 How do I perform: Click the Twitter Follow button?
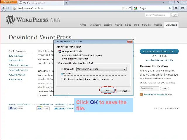59,108
